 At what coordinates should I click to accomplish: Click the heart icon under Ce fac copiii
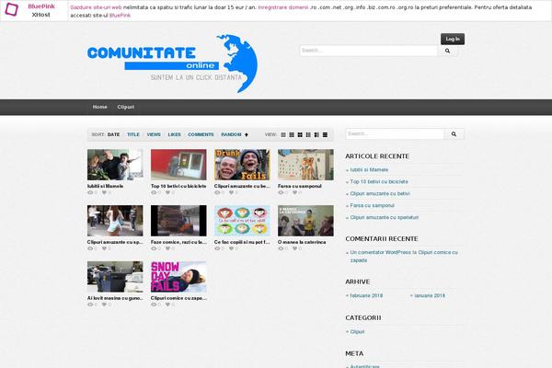coord(231,248)
